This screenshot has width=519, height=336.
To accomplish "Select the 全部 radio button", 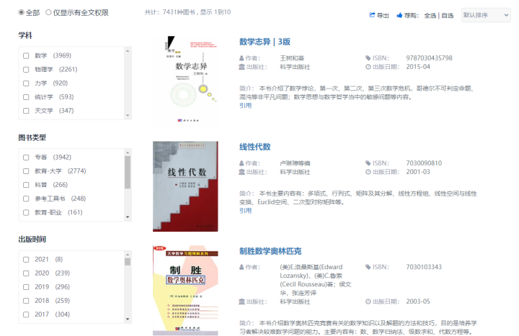I will 22,12.
